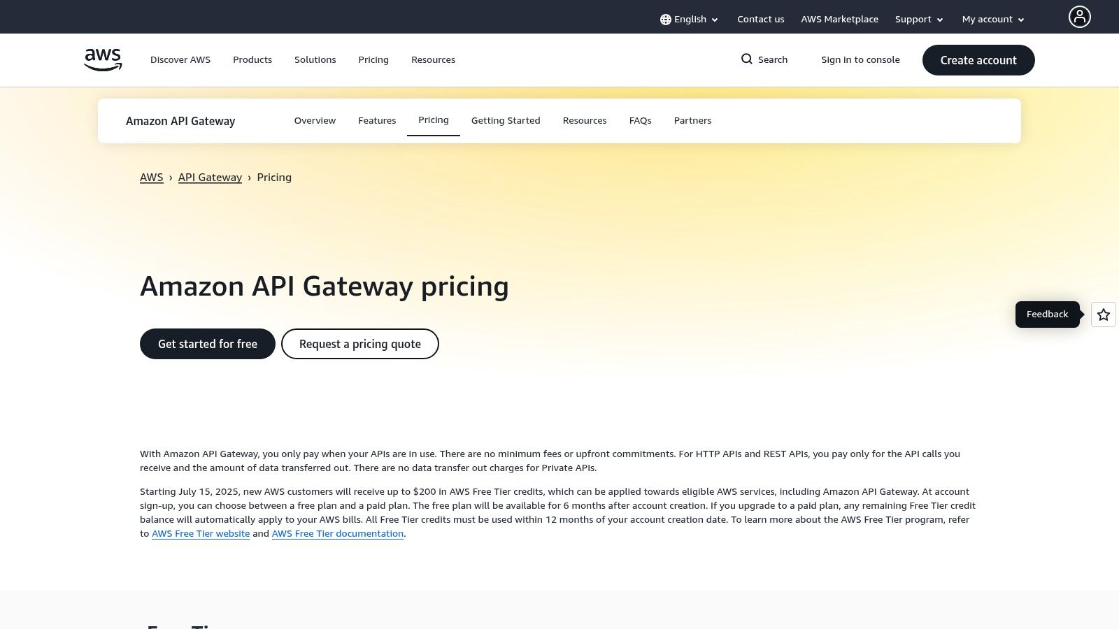
Task: Navigate to API Gateway via breadcrumb
Action: pos(210,177)
